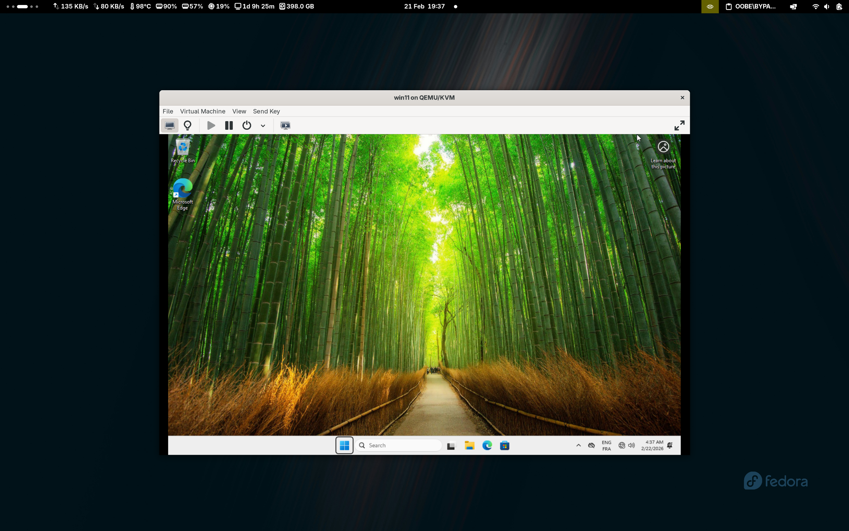The height and width of the screenshot is (531, 849).
Task: Open the File menu
Action: 168,111
